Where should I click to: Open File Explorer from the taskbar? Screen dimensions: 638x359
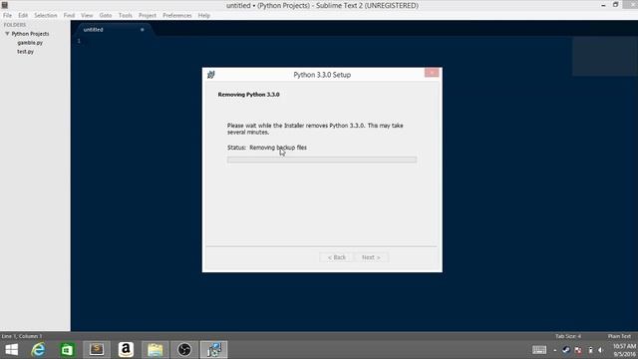[156, 350]
